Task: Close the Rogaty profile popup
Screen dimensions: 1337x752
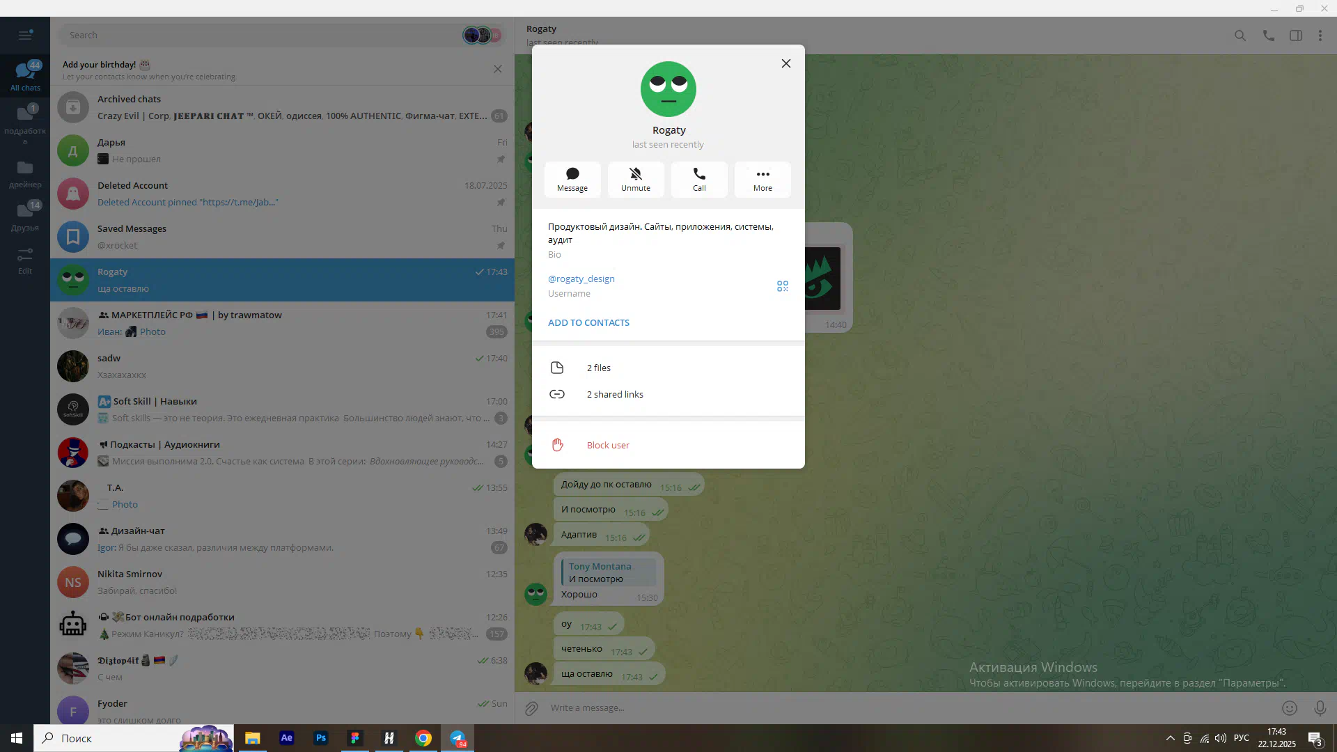Action: (x=786, y=63)
